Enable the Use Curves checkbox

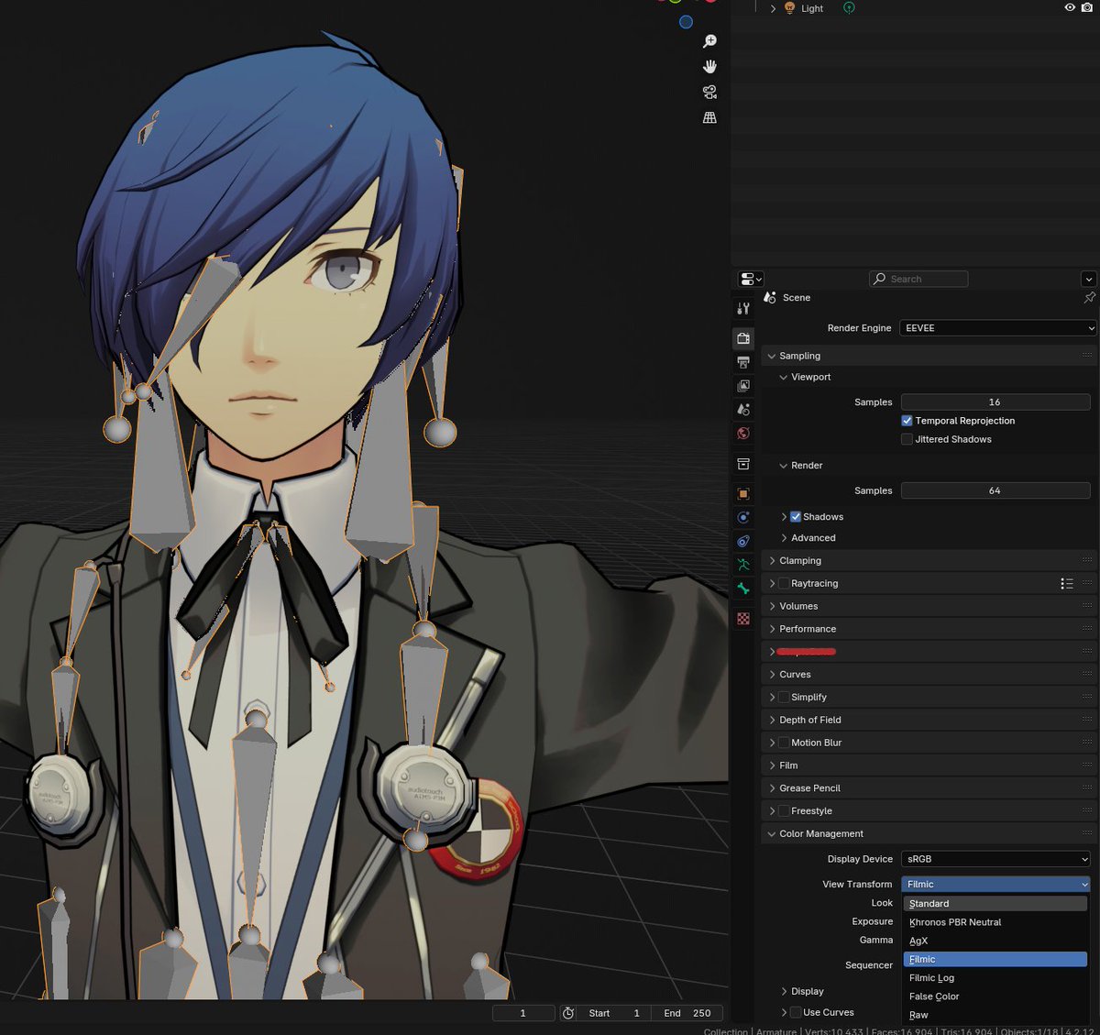point(796,1013)
